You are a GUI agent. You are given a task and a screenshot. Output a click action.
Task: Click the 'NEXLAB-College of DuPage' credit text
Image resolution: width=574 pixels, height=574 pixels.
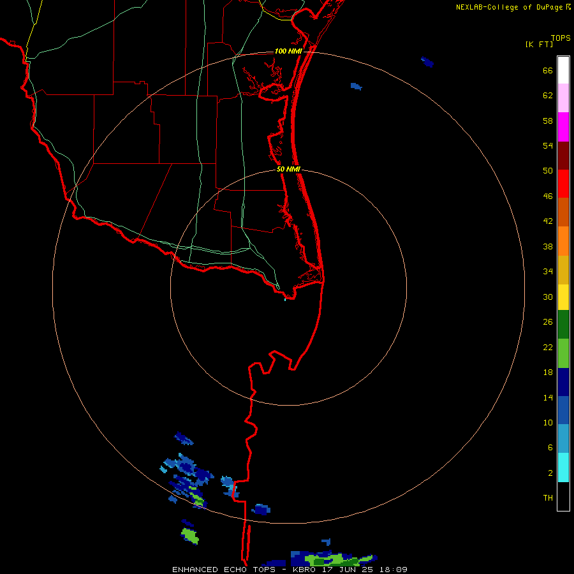click(x=509, y=7)
